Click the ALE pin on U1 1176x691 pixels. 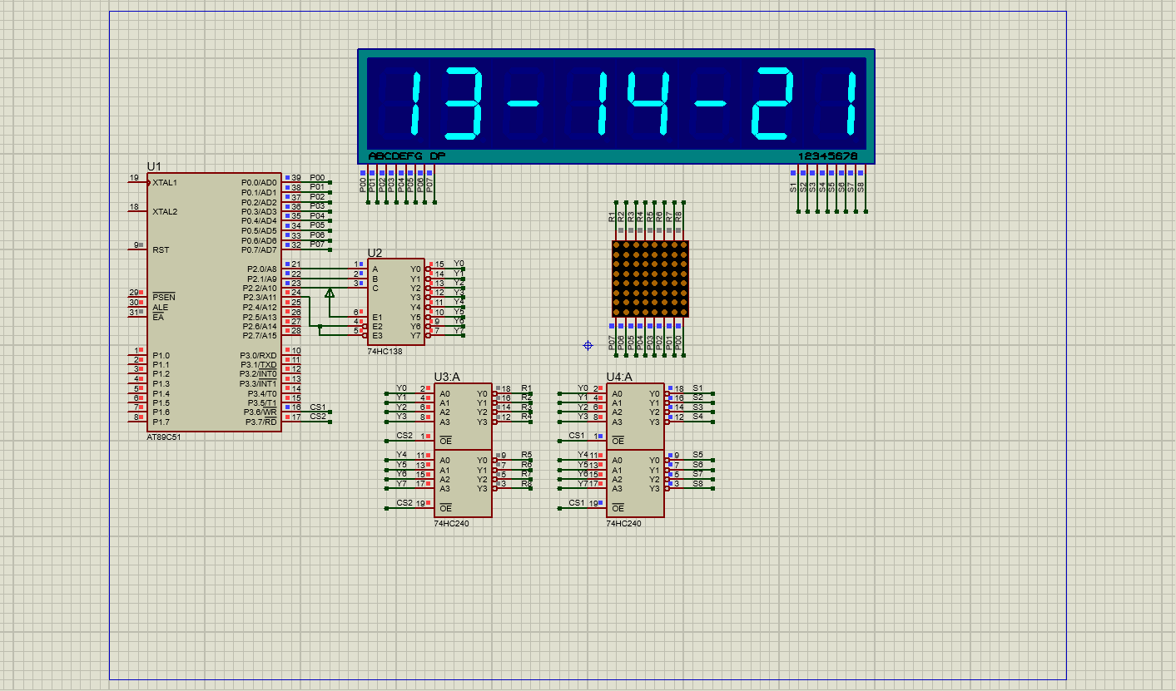pos(160,307)
